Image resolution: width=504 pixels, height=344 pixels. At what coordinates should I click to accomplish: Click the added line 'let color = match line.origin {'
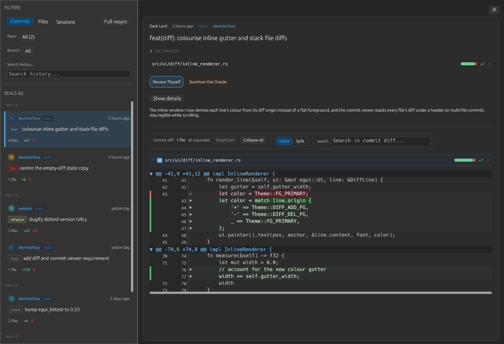point(321,201)
